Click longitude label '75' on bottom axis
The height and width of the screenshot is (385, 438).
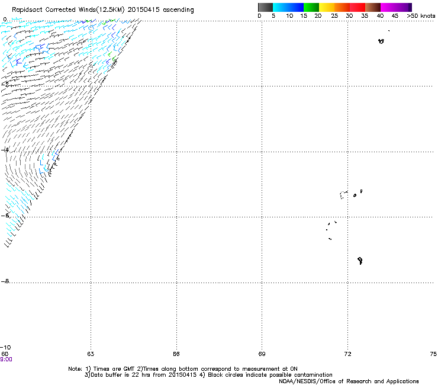433,354
